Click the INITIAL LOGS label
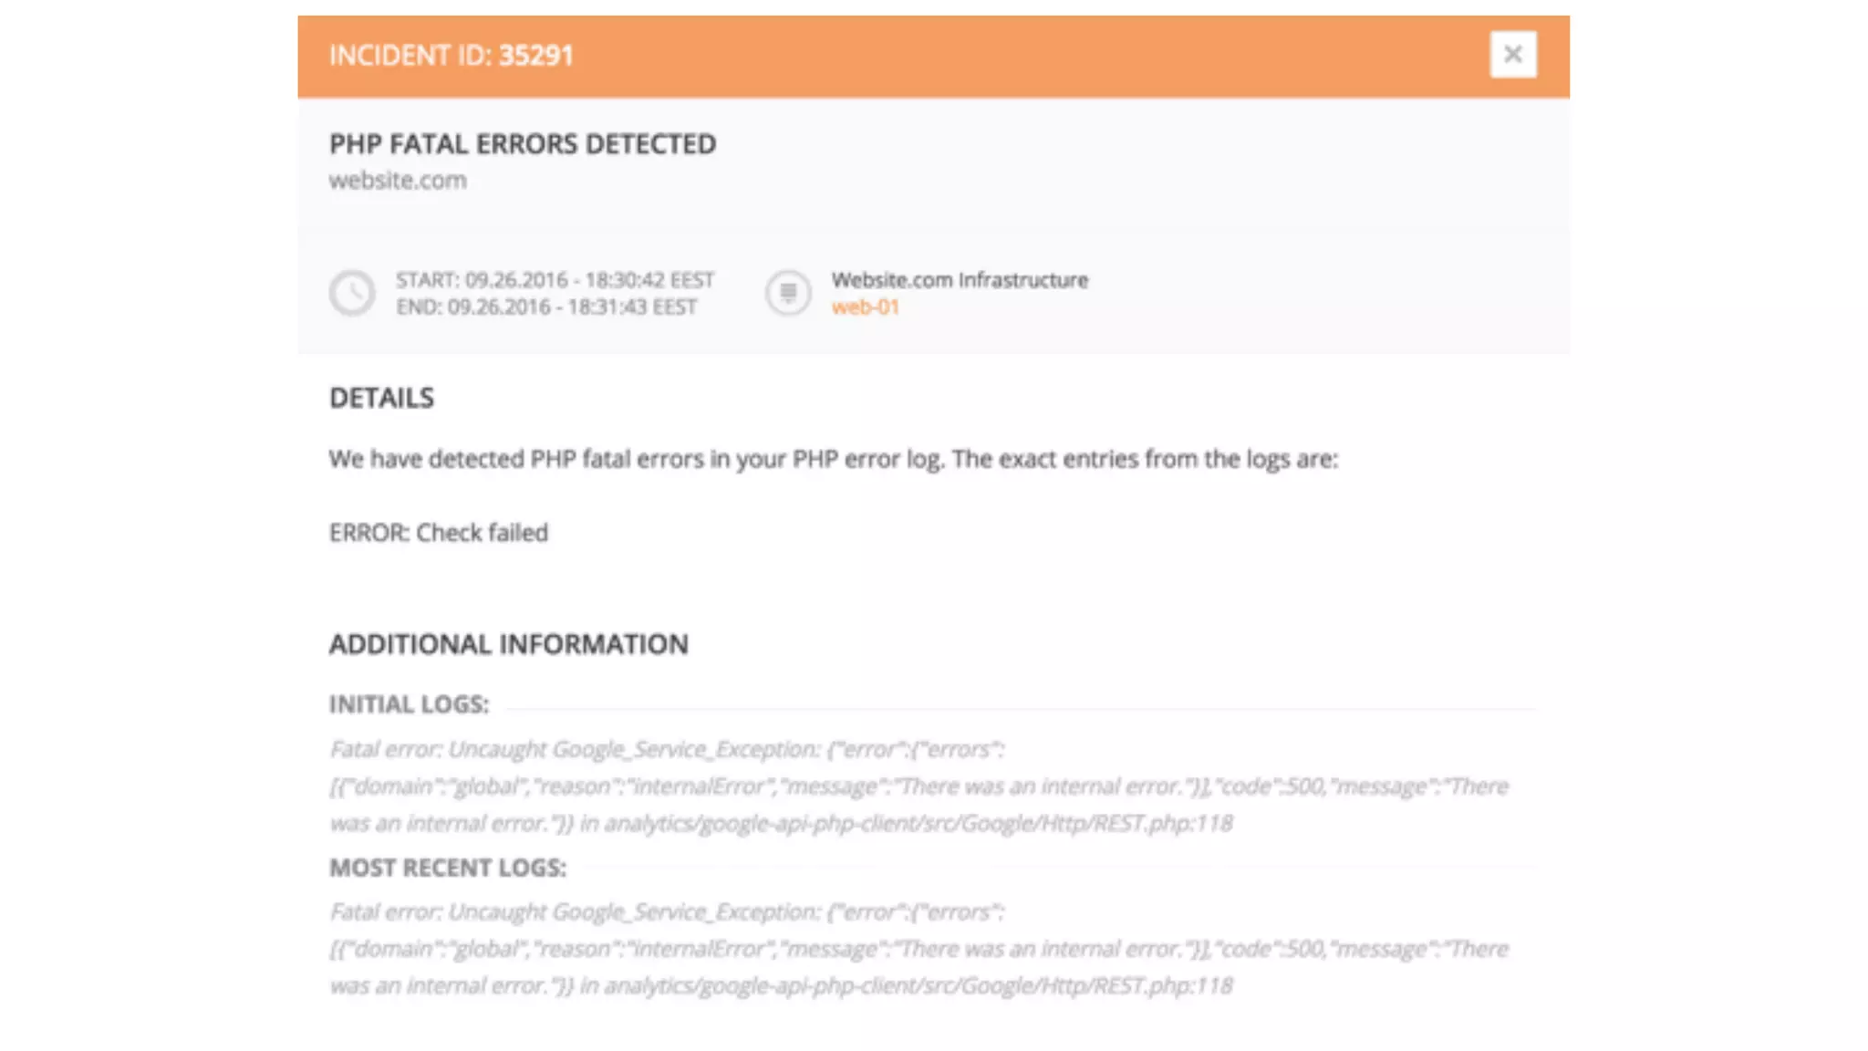This screenshot has width=1868, height=1051. click(409, 704)
